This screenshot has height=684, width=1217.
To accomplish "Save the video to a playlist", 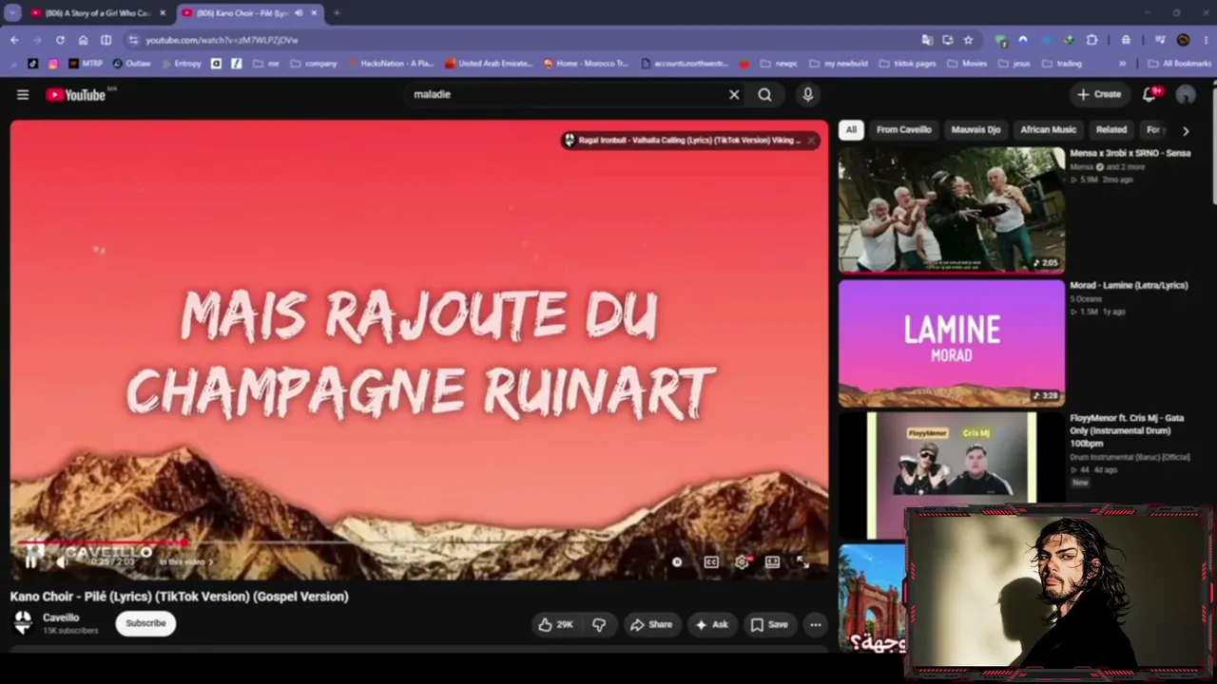I will click(769, 624).
